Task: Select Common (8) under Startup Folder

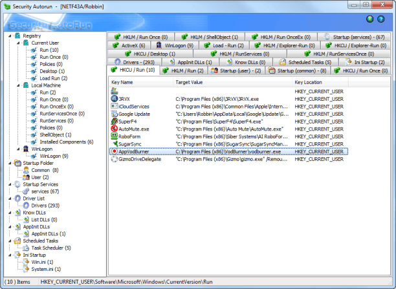Action: point(45,170)
